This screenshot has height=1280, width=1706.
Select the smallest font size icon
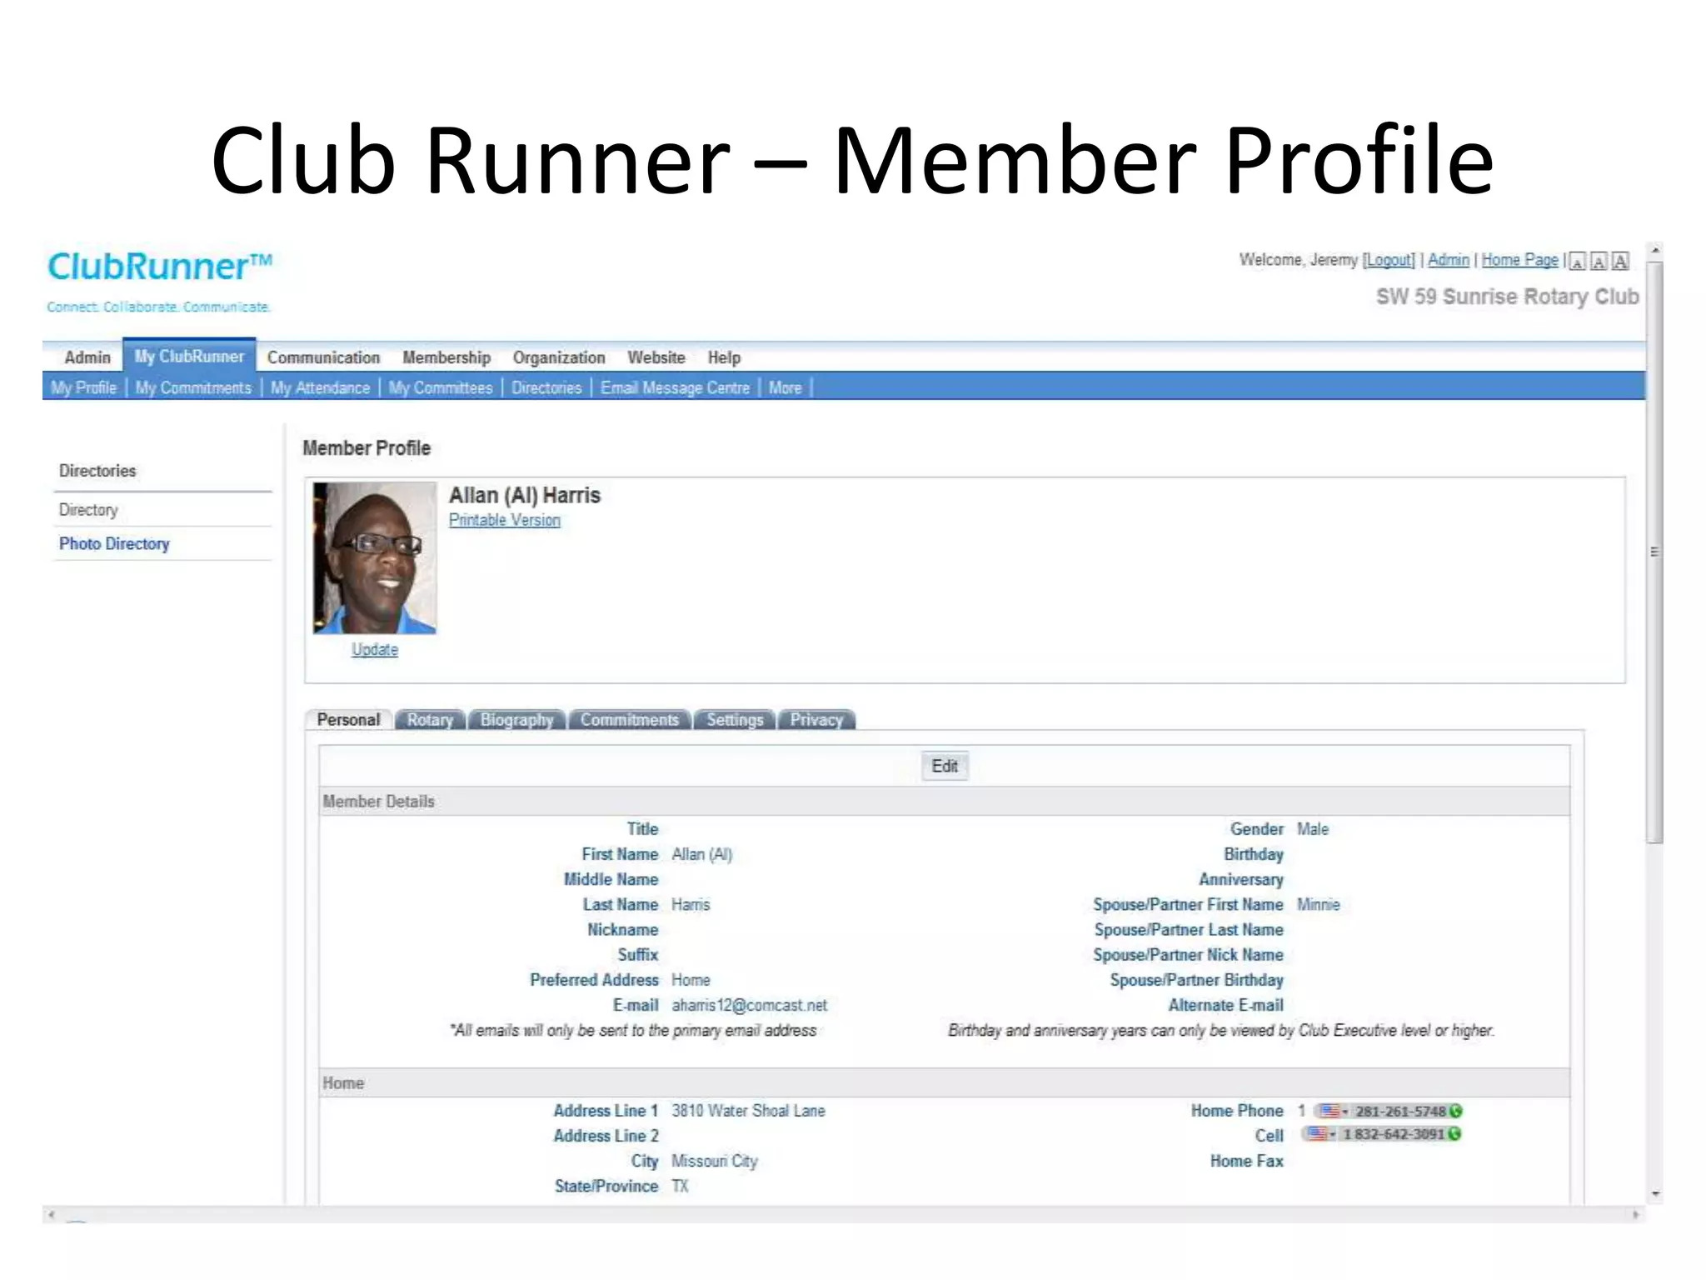1577,262
